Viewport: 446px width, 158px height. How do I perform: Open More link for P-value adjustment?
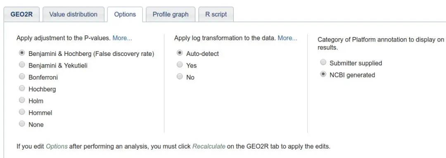point(122,38)
